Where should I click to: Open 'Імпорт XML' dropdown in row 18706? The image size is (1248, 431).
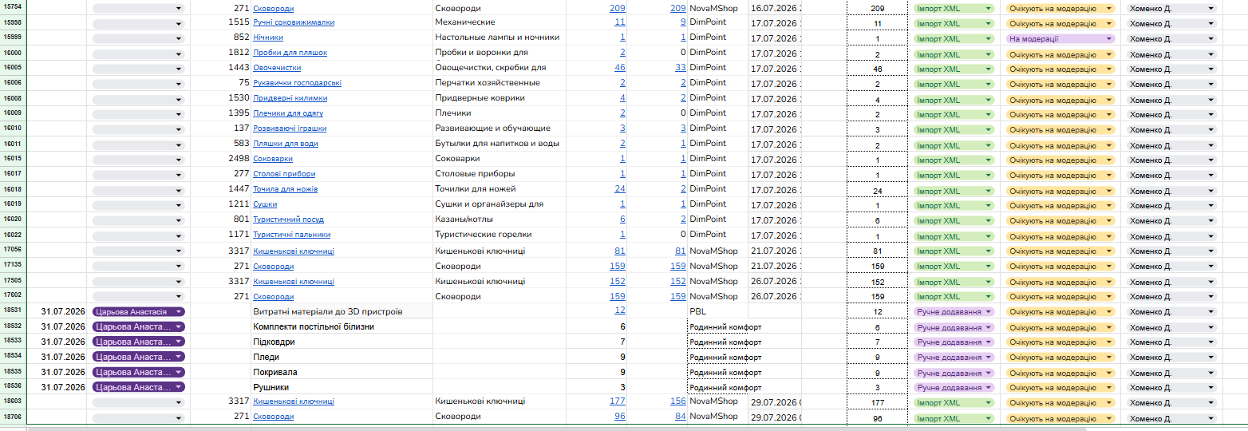[x=953, y=418]
